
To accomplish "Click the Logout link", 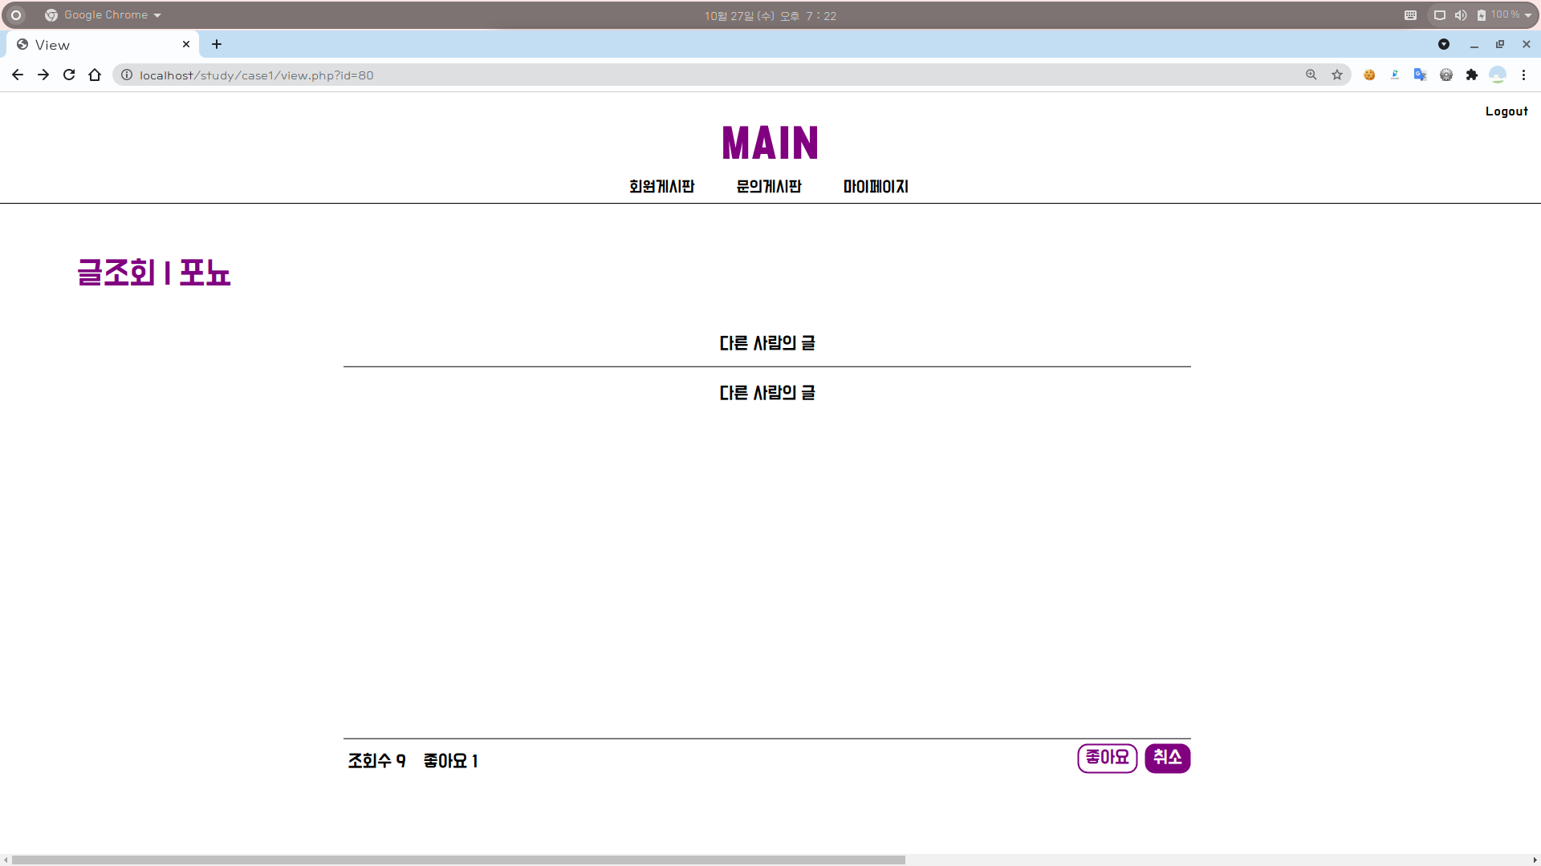I will (x=1506, y=111).
